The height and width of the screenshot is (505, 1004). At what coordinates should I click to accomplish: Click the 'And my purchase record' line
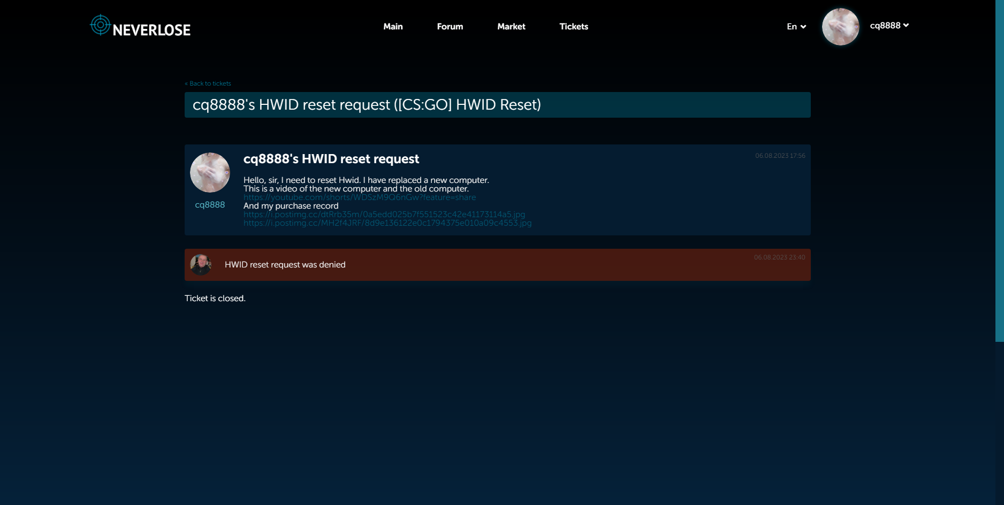[x=291, y=206]
